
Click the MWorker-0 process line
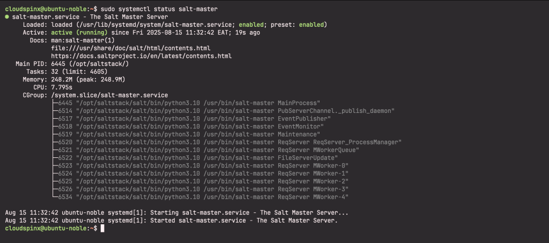point(200,166)
